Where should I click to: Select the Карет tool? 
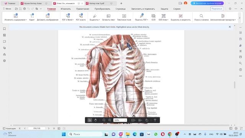click(32, 17)
